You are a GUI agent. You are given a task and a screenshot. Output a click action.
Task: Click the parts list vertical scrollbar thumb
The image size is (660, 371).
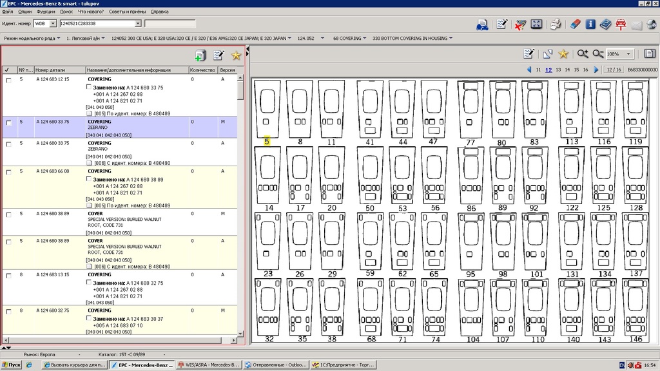(x=240, y=90)
